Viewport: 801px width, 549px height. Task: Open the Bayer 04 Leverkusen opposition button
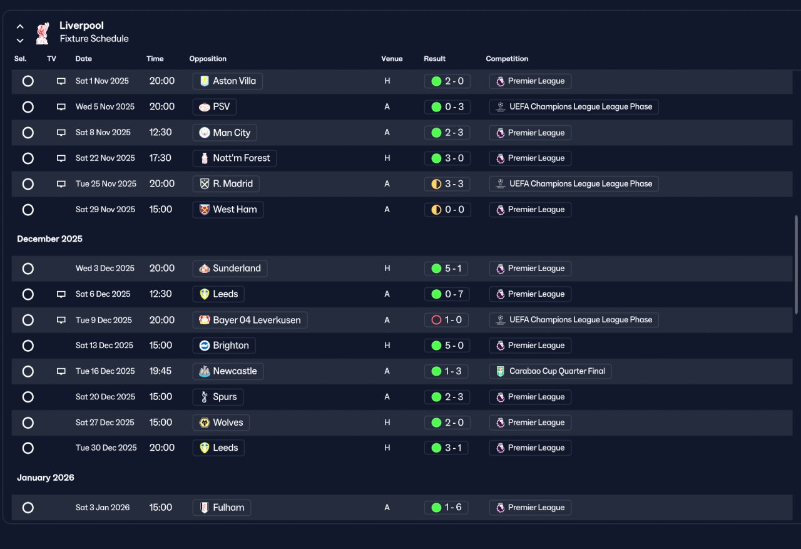tap(250, 320)
